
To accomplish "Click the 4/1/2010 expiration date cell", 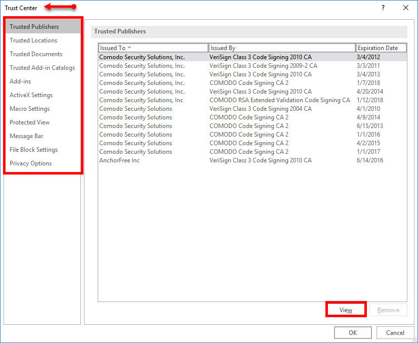I will (x=368, y=109).
